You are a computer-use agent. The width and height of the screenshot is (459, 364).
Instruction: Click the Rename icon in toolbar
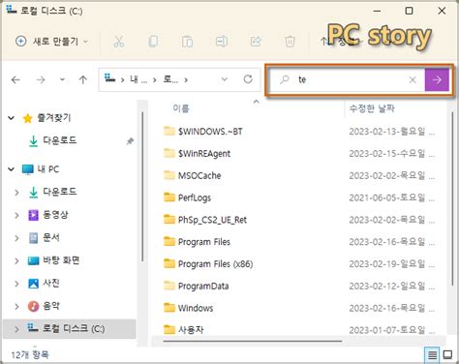coord(222,42)
